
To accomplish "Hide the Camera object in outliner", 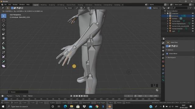I will click(193, 18).
